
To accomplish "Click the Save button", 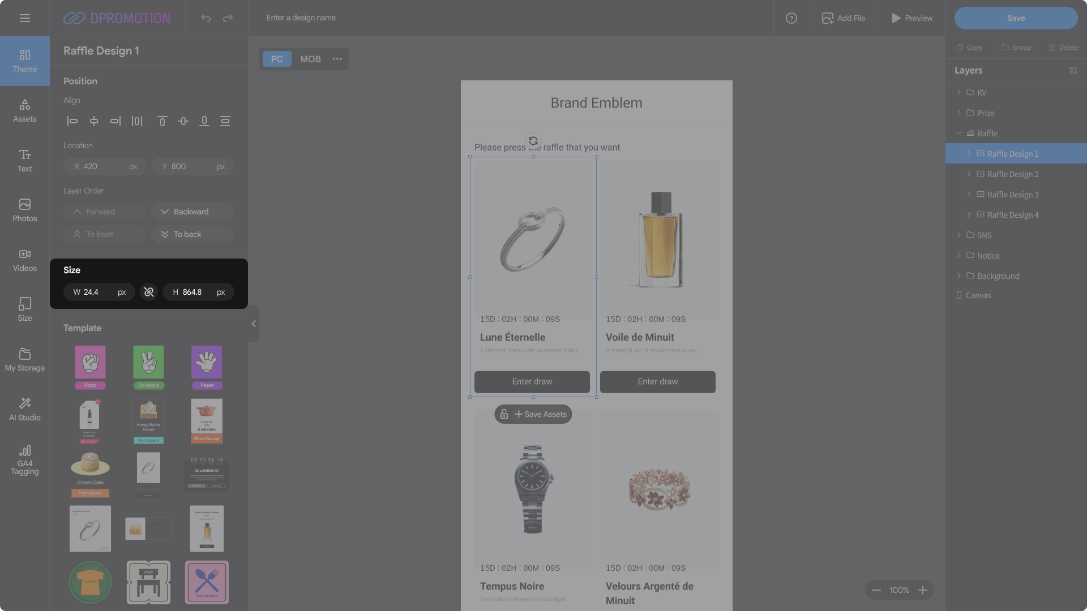I will (1016, 18).
